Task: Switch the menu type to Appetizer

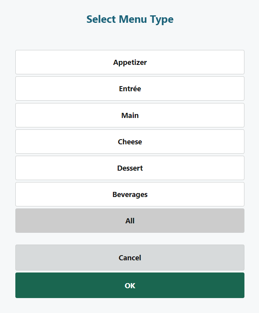Action: 130,62
